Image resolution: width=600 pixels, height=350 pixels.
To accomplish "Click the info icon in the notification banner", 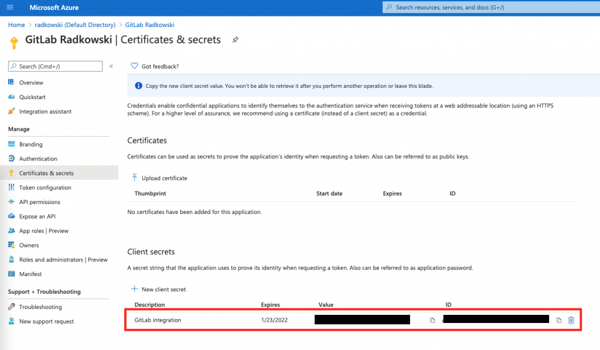I will pyautogui.click(x=138, y=86).
